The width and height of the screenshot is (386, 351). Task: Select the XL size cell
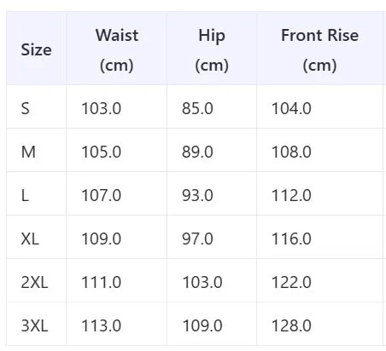point(30,239)
